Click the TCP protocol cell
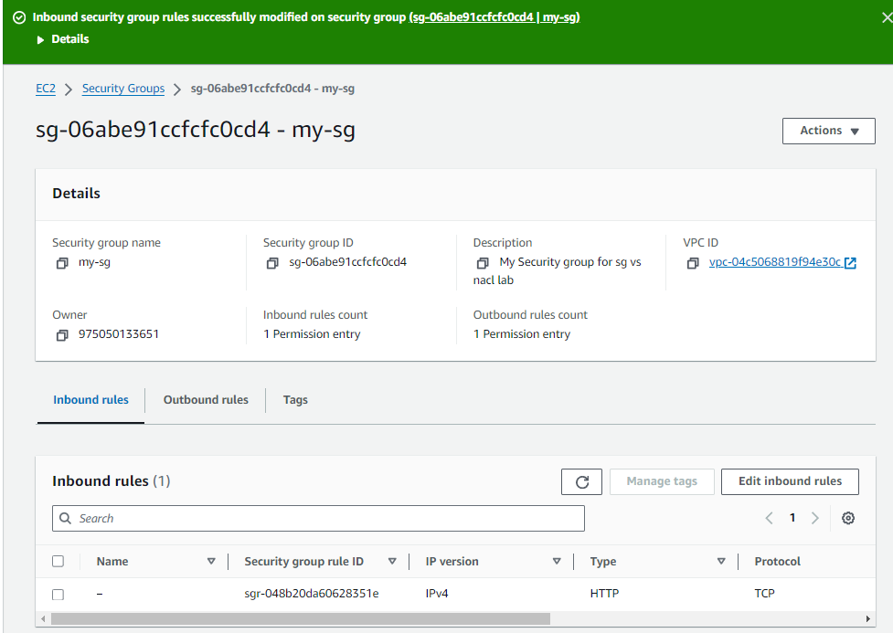Screen dimensions: 893x633 coord(764,594)
